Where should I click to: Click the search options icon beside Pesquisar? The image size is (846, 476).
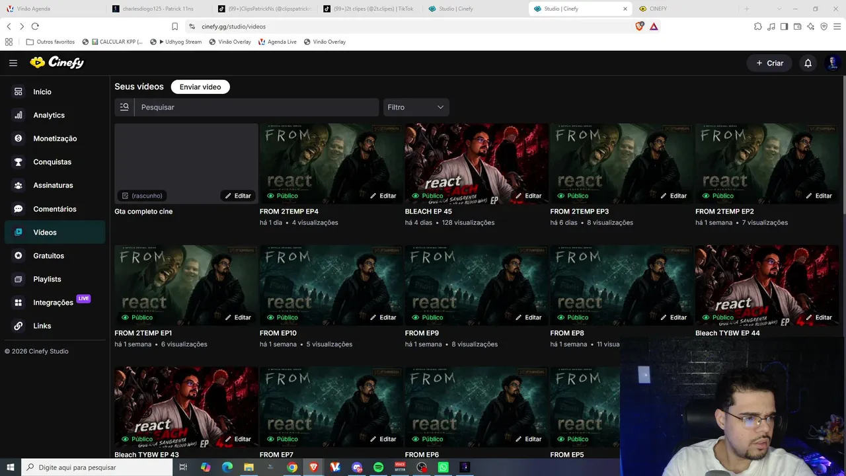124,107
